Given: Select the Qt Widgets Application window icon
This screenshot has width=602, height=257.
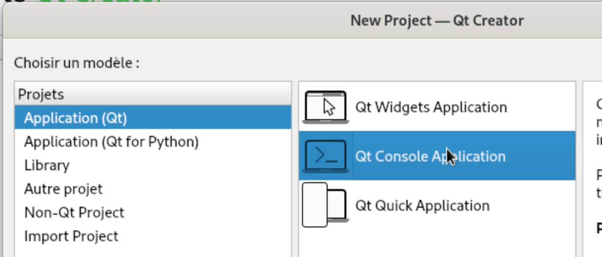Looking at the screenshot, I should coord(326,107).
